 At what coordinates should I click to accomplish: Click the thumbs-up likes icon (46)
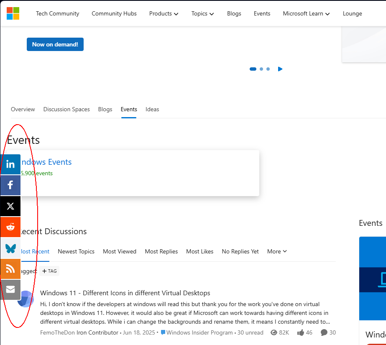tap(301, 333)
